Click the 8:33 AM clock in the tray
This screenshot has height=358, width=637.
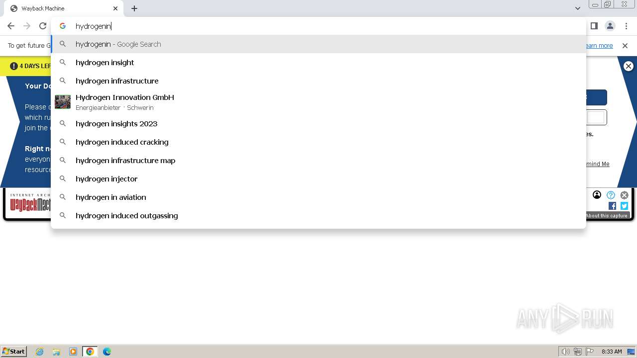(612, 352)
